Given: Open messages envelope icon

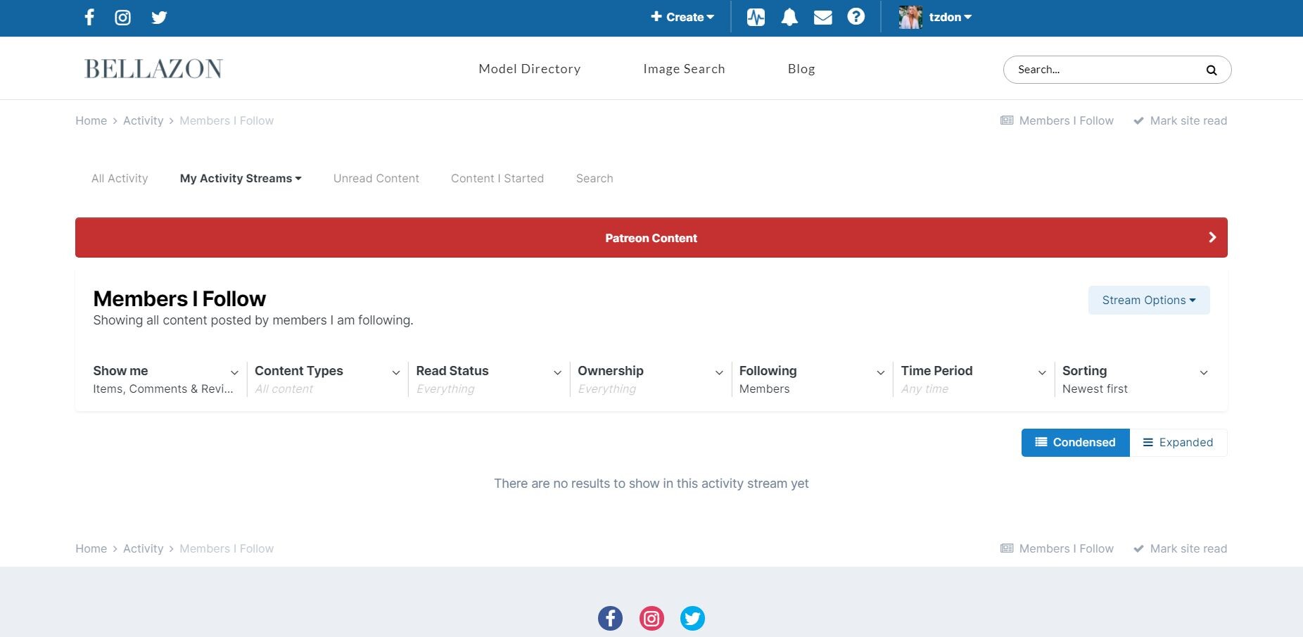Looking at the screenshot, I should (x=822, y=18).
